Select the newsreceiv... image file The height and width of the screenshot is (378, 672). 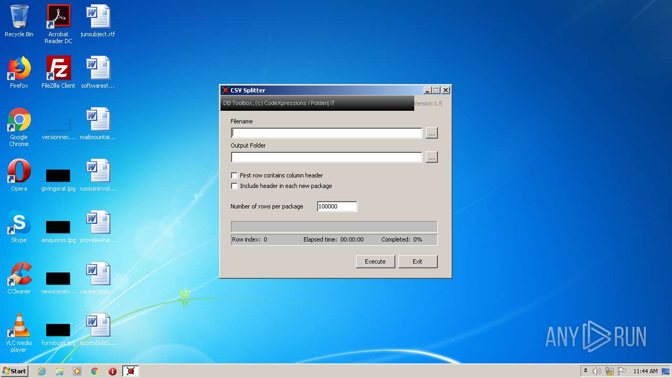(x=58, y=282)
